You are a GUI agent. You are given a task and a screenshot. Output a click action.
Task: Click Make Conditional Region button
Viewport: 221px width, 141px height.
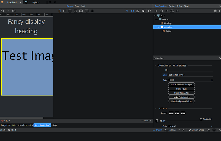(x=182, y=84)
